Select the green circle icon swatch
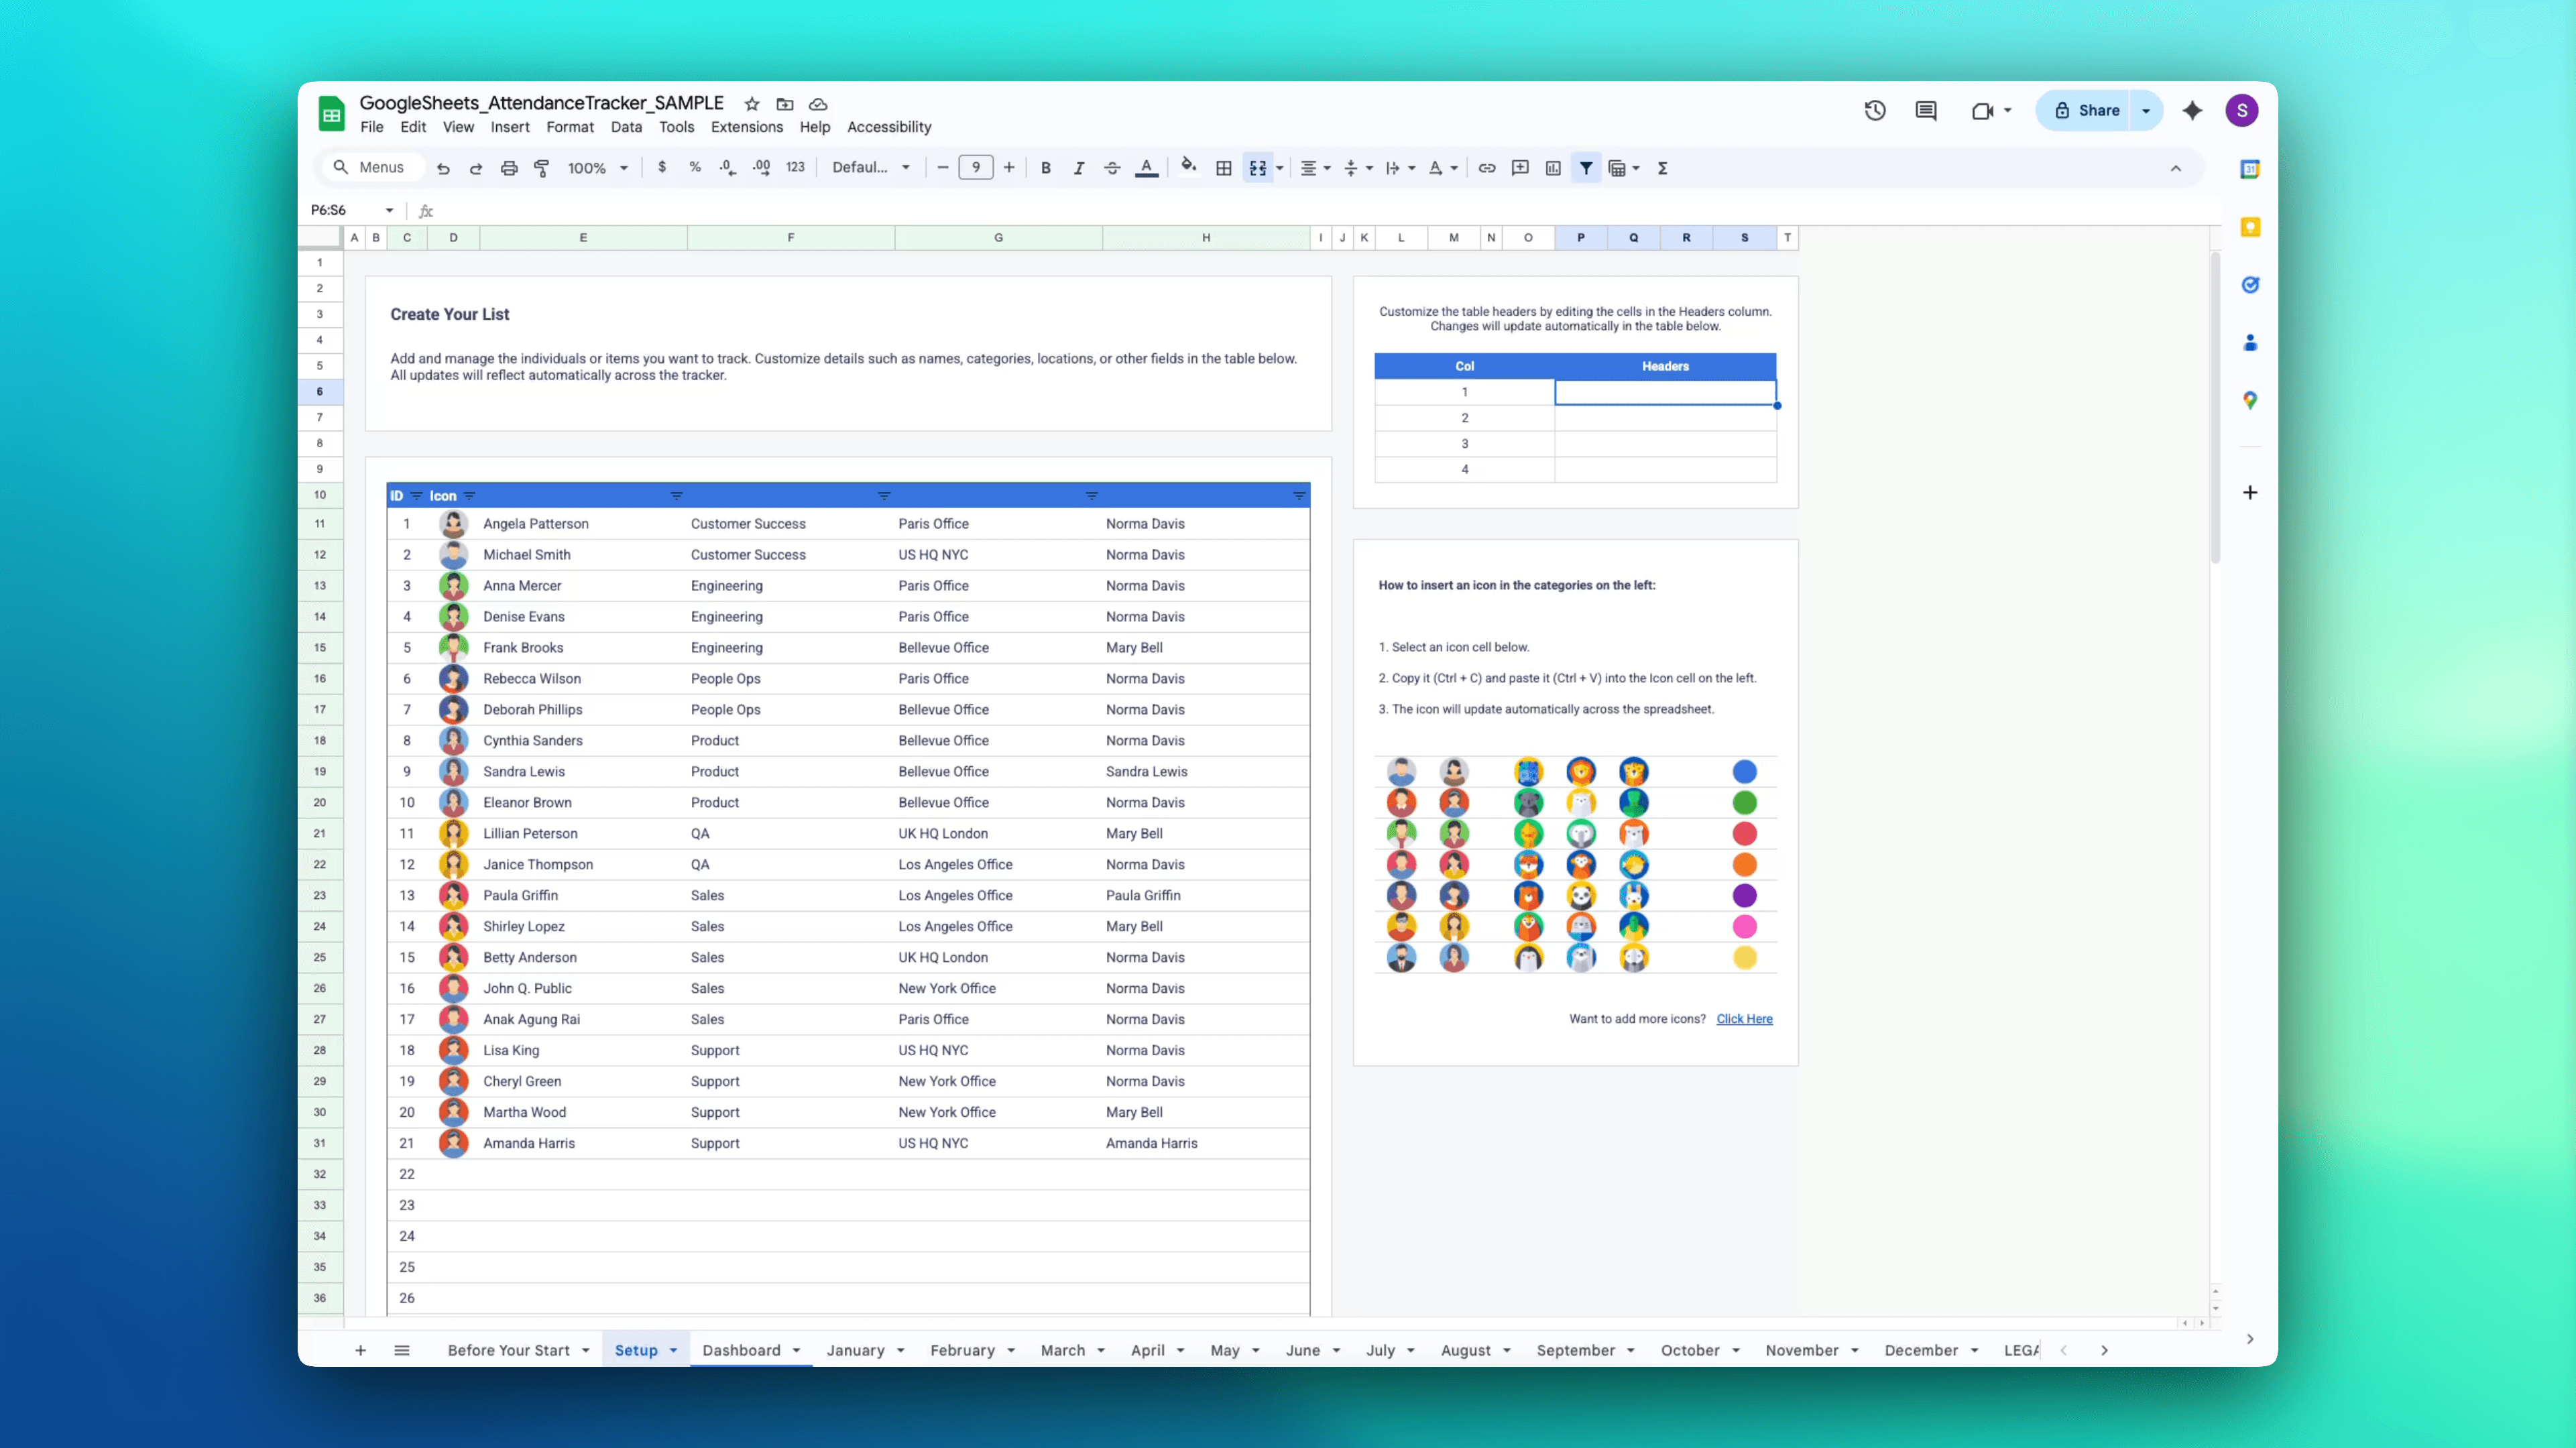The width and height of the screenshot is (2576, 1448). pyautogui.click(x=1745, y=802)
